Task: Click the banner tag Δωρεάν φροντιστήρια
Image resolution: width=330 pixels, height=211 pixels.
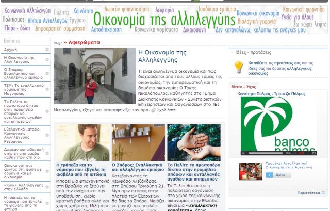Action: [x=127, y=9]
